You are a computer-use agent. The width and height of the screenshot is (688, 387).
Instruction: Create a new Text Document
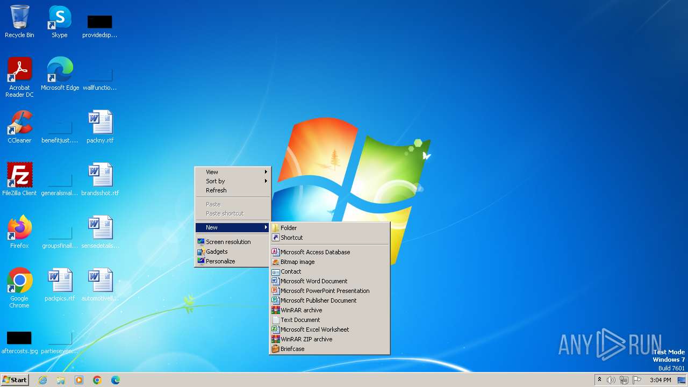[x=329, y=320]
